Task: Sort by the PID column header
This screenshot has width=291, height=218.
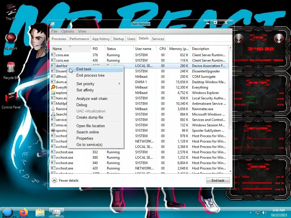Action: tap(98, 49)
